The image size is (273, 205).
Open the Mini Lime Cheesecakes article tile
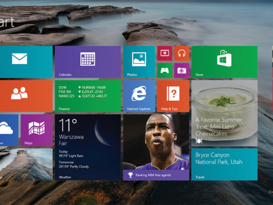[x=224, y=113]
